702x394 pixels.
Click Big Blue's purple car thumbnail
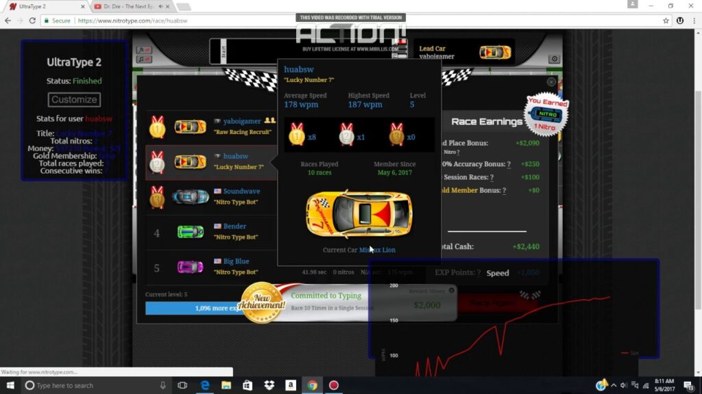click(191, 267)
